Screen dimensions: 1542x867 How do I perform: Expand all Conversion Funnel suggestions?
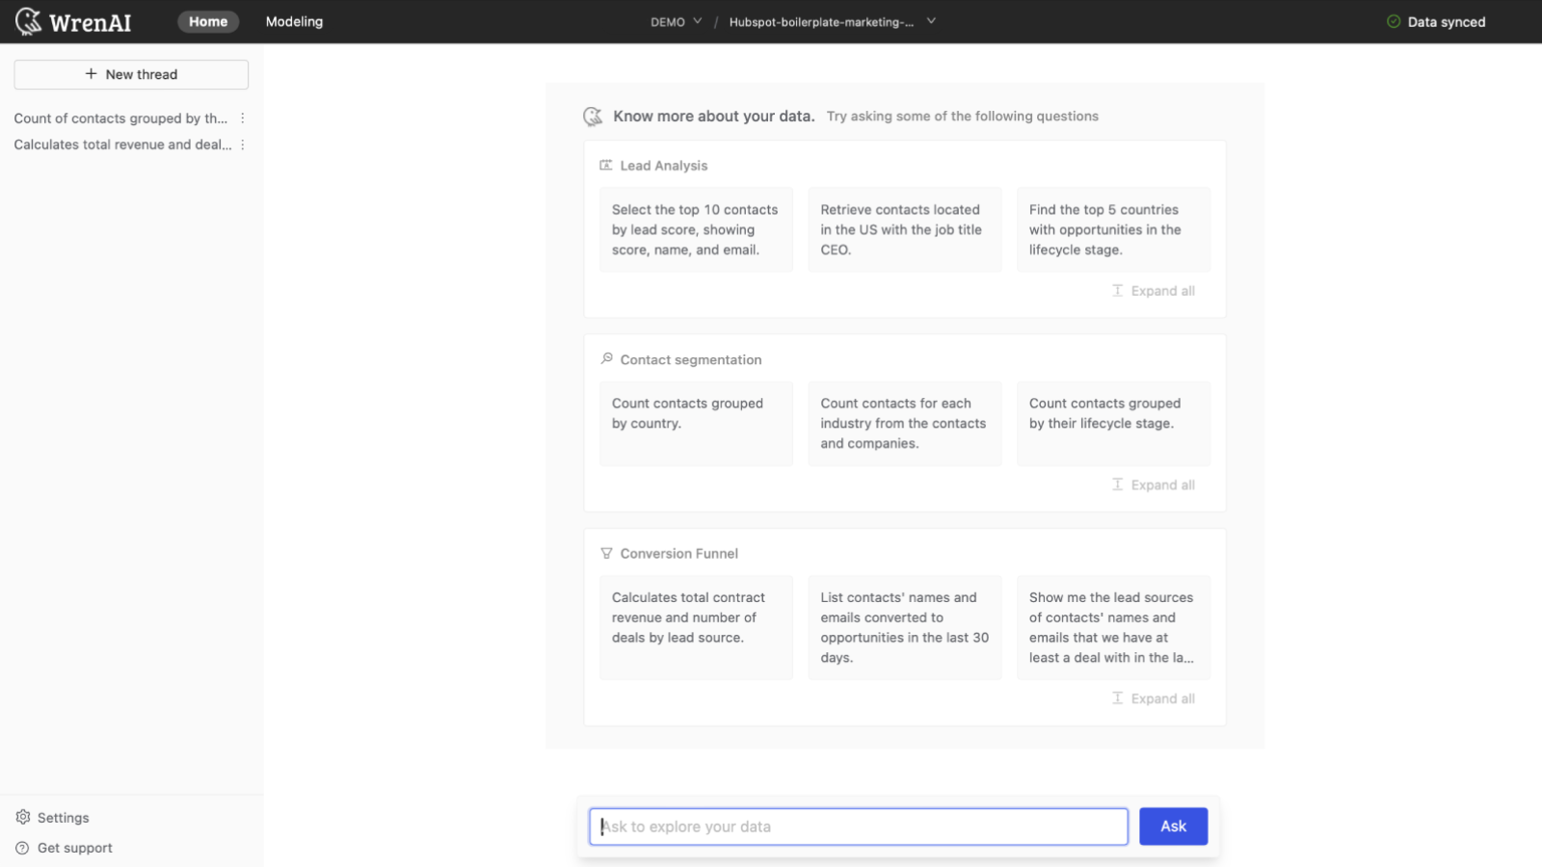coord(1153,697)
